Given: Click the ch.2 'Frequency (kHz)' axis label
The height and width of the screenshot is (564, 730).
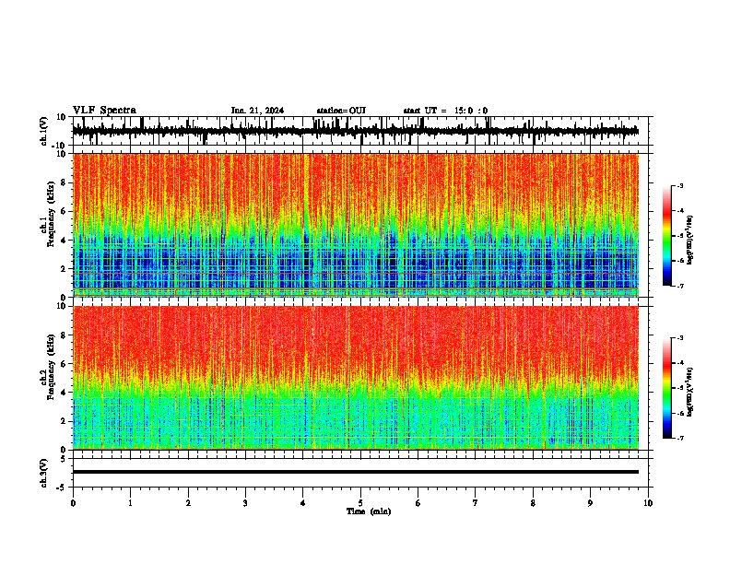Looking at the screenshot, I should coord(51,367).
